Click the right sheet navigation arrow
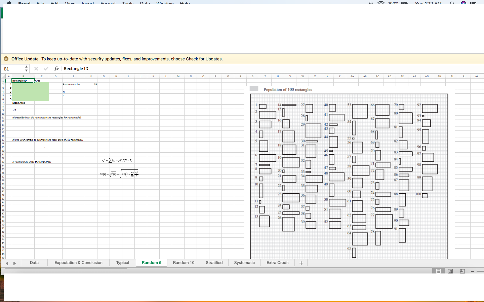 (x=14, y=263)
